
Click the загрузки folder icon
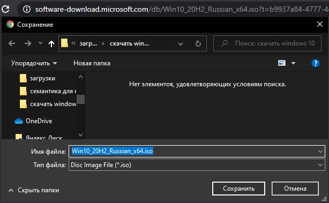[23, 78]
